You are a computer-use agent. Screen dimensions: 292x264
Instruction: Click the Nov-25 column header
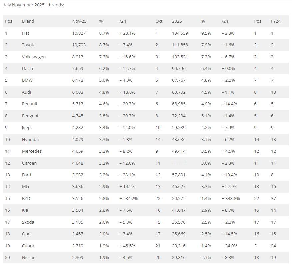(79, 21)
